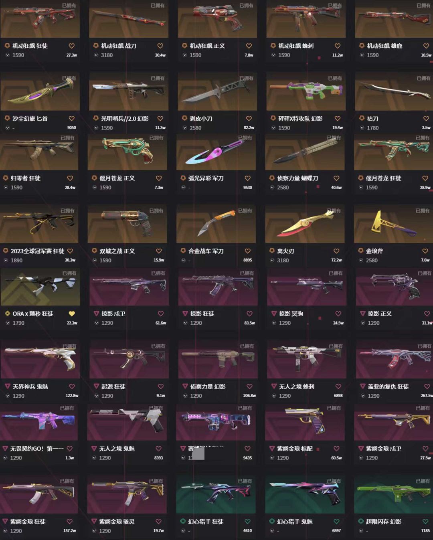Favorite the 机动狂飙 狂徒 skin heart
Image resolution: width=433 pixels, height=540 pixels.
point(71,46)
